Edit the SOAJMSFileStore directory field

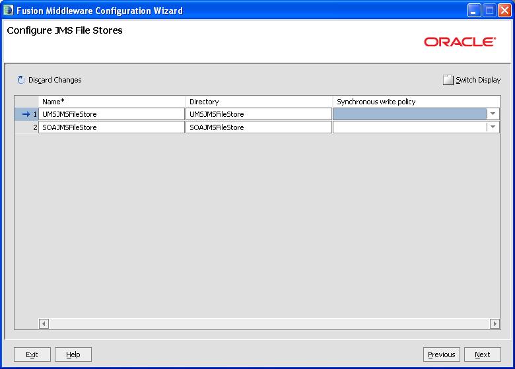coord(258,127)
